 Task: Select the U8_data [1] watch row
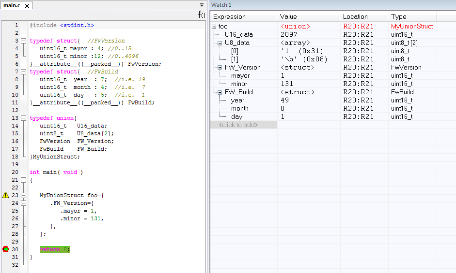click(333, 59)
